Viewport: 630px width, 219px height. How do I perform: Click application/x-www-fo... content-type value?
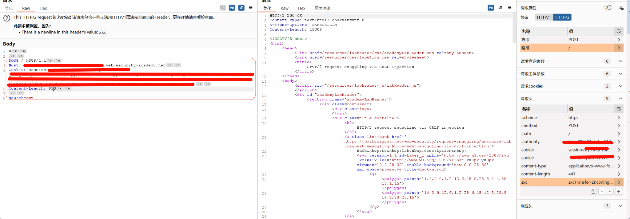(591, 166)
